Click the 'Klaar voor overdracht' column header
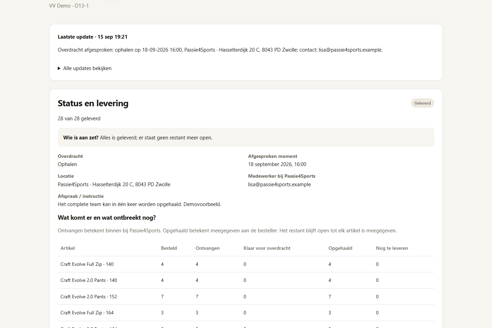This screenshot has width=492, height=328. [267, 248]
